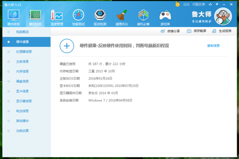Launch 性能测试 performance test
This screenshot has height=159, width=239.
click(x=78, y=16)
